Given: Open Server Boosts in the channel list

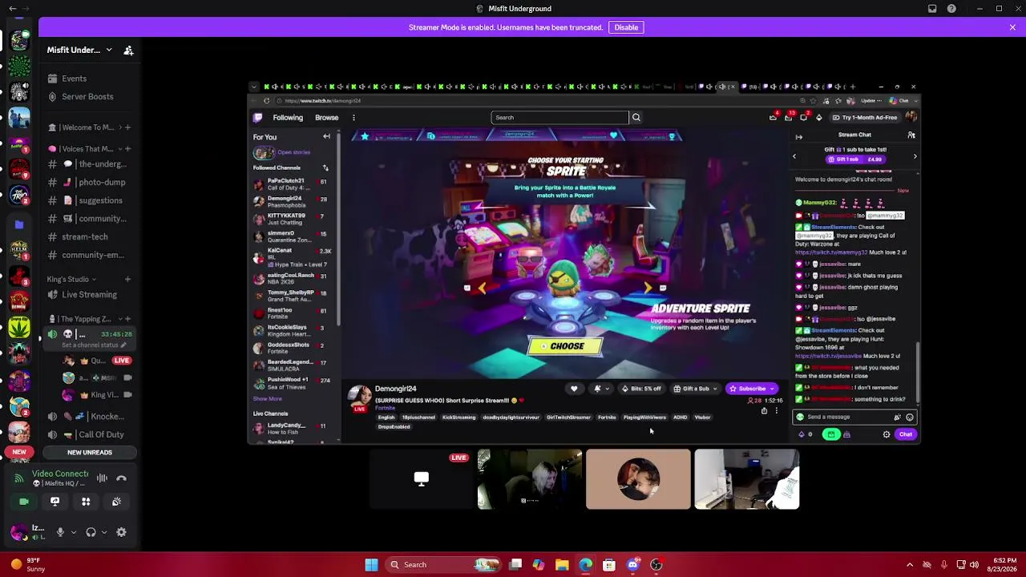Looking at the screenshot, I should (x=87, y=97).
